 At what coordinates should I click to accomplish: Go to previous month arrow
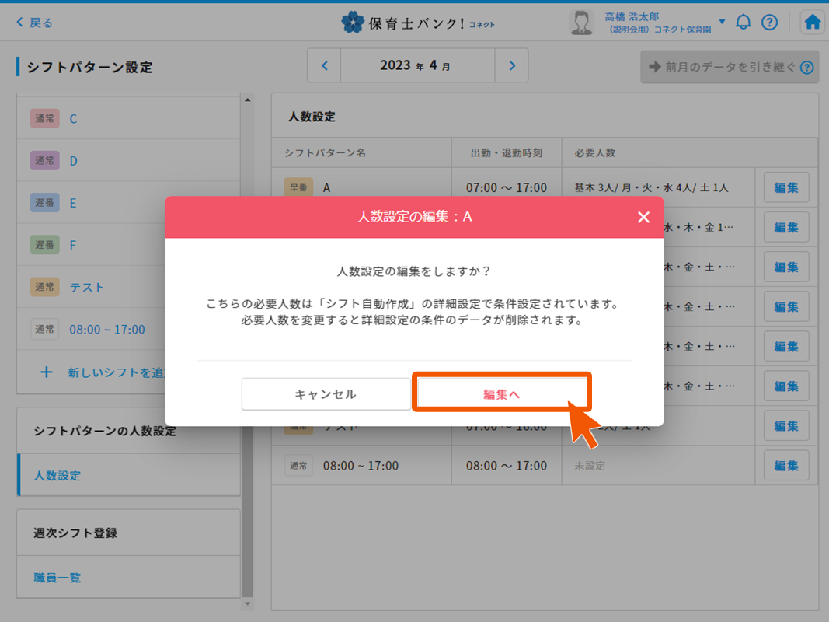coord(325,66)
